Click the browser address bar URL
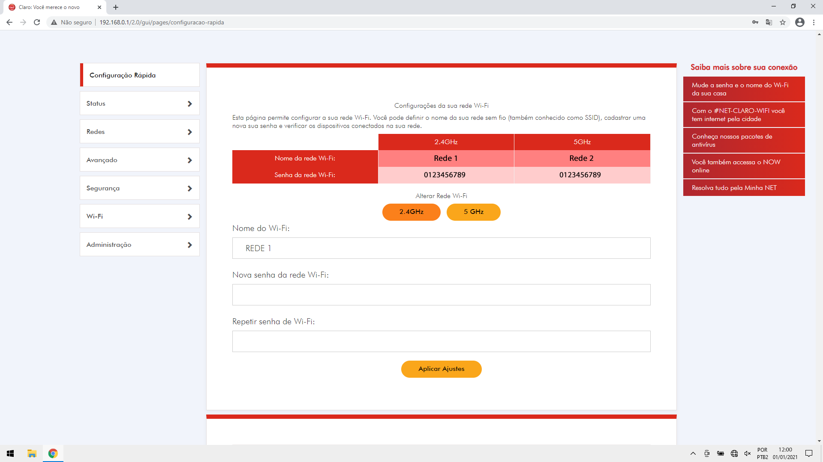 tap(162, 22)
